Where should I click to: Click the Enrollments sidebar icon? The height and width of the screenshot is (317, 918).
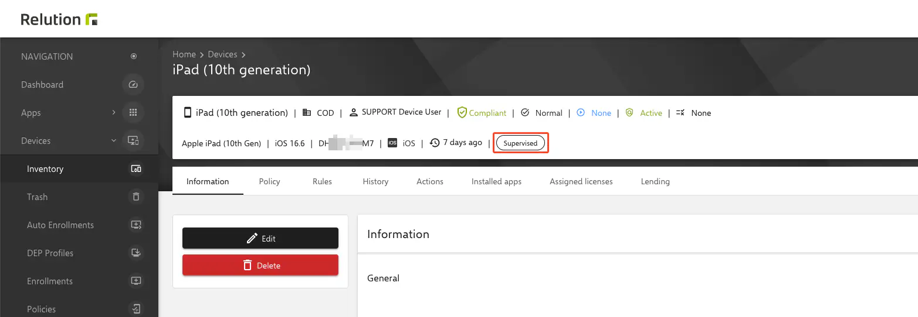pos(136,281)
